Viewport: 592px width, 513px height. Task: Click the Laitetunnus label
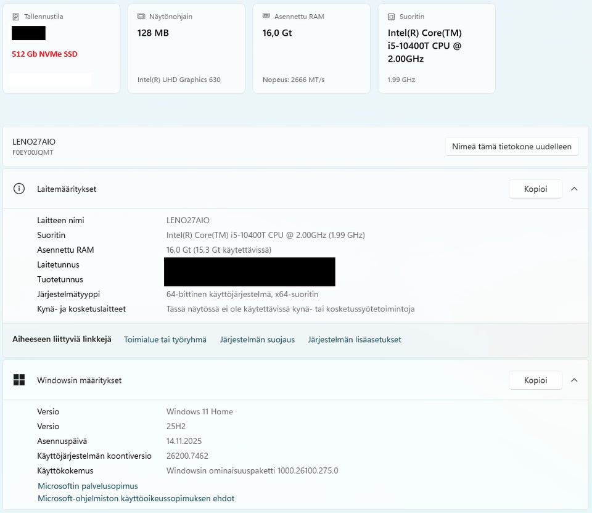tap(58, 265)
